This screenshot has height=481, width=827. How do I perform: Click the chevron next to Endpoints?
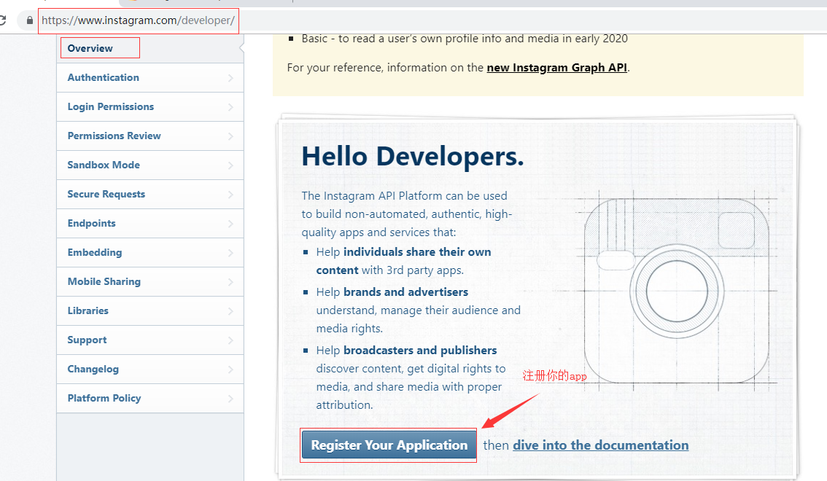[x=230, y=224]
